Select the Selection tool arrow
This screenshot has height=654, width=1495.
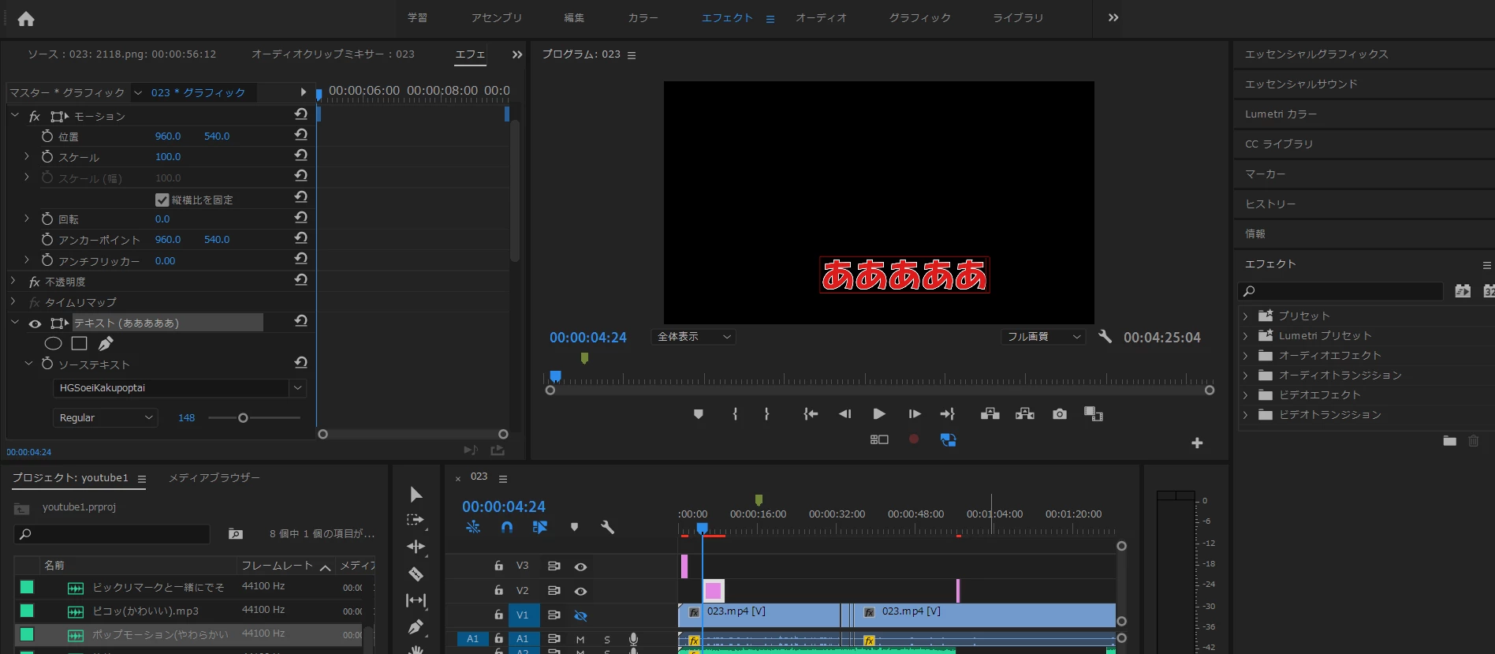click(416, 495)
